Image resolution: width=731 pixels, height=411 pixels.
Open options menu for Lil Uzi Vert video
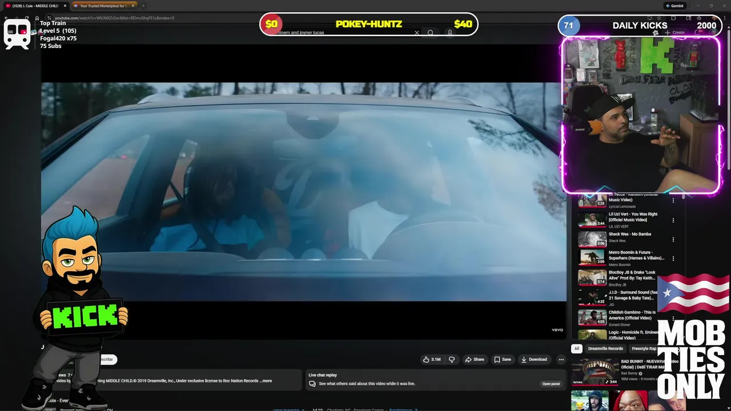pyautogui.click(x=673, y=220)
